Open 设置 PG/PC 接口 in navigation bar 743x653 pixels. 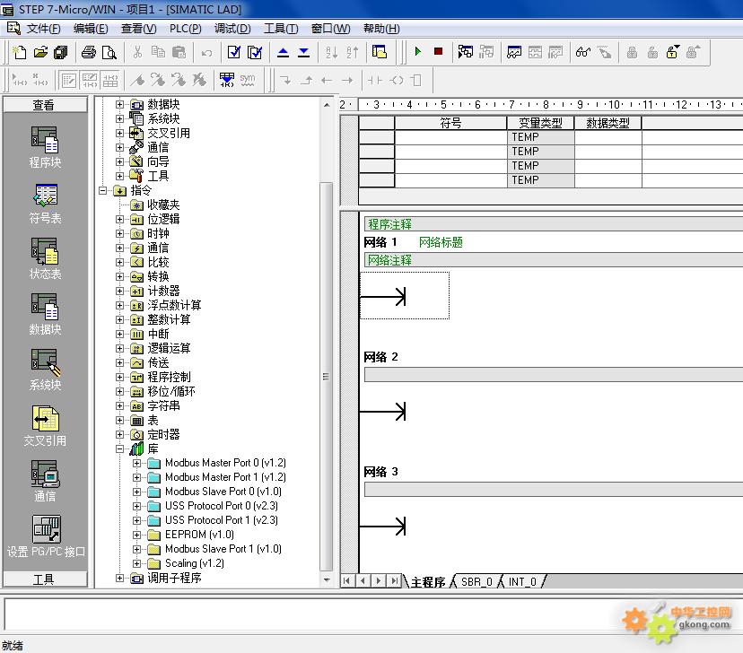click(46, 536)
